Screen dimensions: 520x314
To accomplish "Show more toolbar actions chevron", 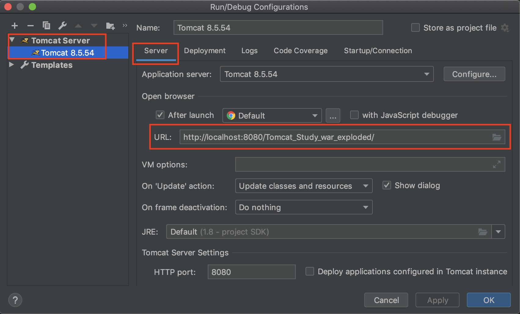I will click(125, 25).
